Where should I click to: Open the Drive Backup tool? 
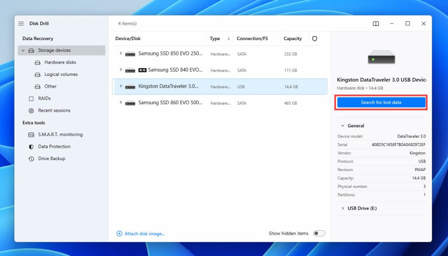(52, 159)
